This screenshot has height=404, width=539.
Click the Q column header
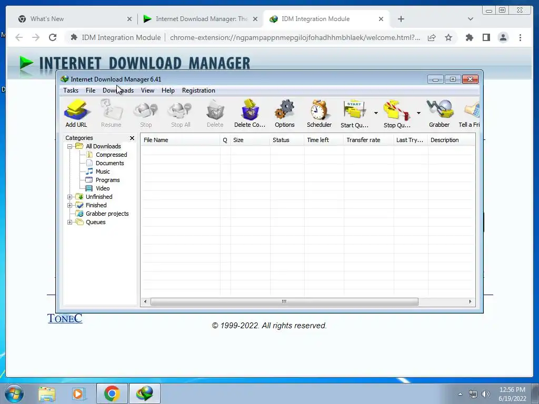225,140
